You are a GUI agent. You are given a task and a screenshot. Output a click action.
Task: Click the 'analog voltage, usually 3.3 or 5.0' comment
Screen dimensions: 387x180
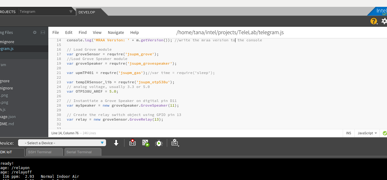pos(108,87)
